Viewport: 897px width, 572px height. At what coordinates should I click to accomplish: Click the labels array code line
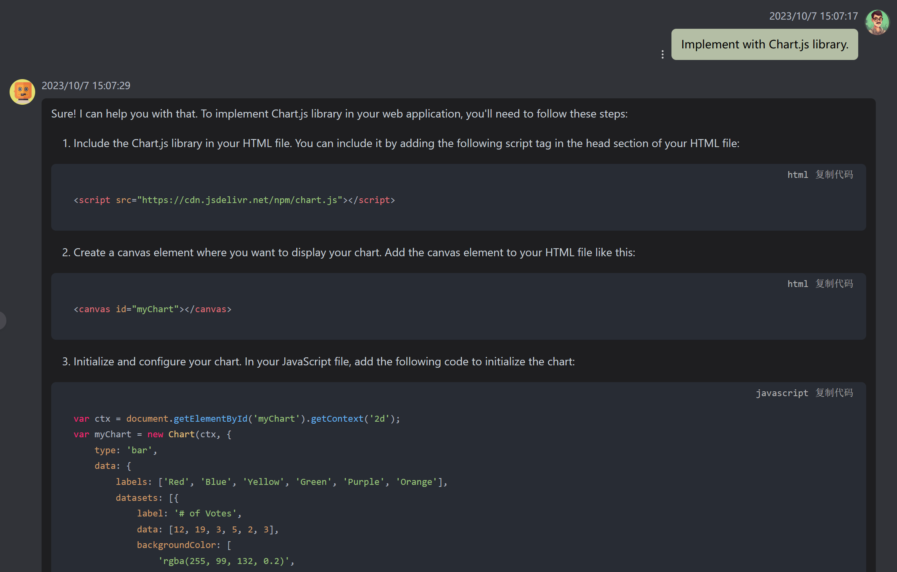click(x=281, y=482)
